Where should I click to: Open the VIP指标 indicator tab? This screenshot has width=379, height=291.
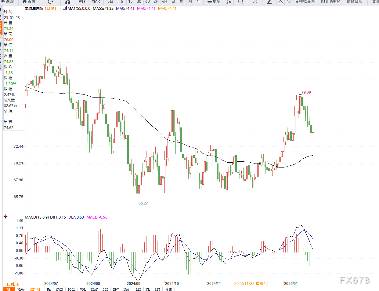(36, 289)
